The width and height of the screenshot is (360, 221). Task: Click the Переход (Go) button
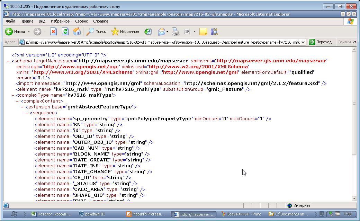point(320,42)
